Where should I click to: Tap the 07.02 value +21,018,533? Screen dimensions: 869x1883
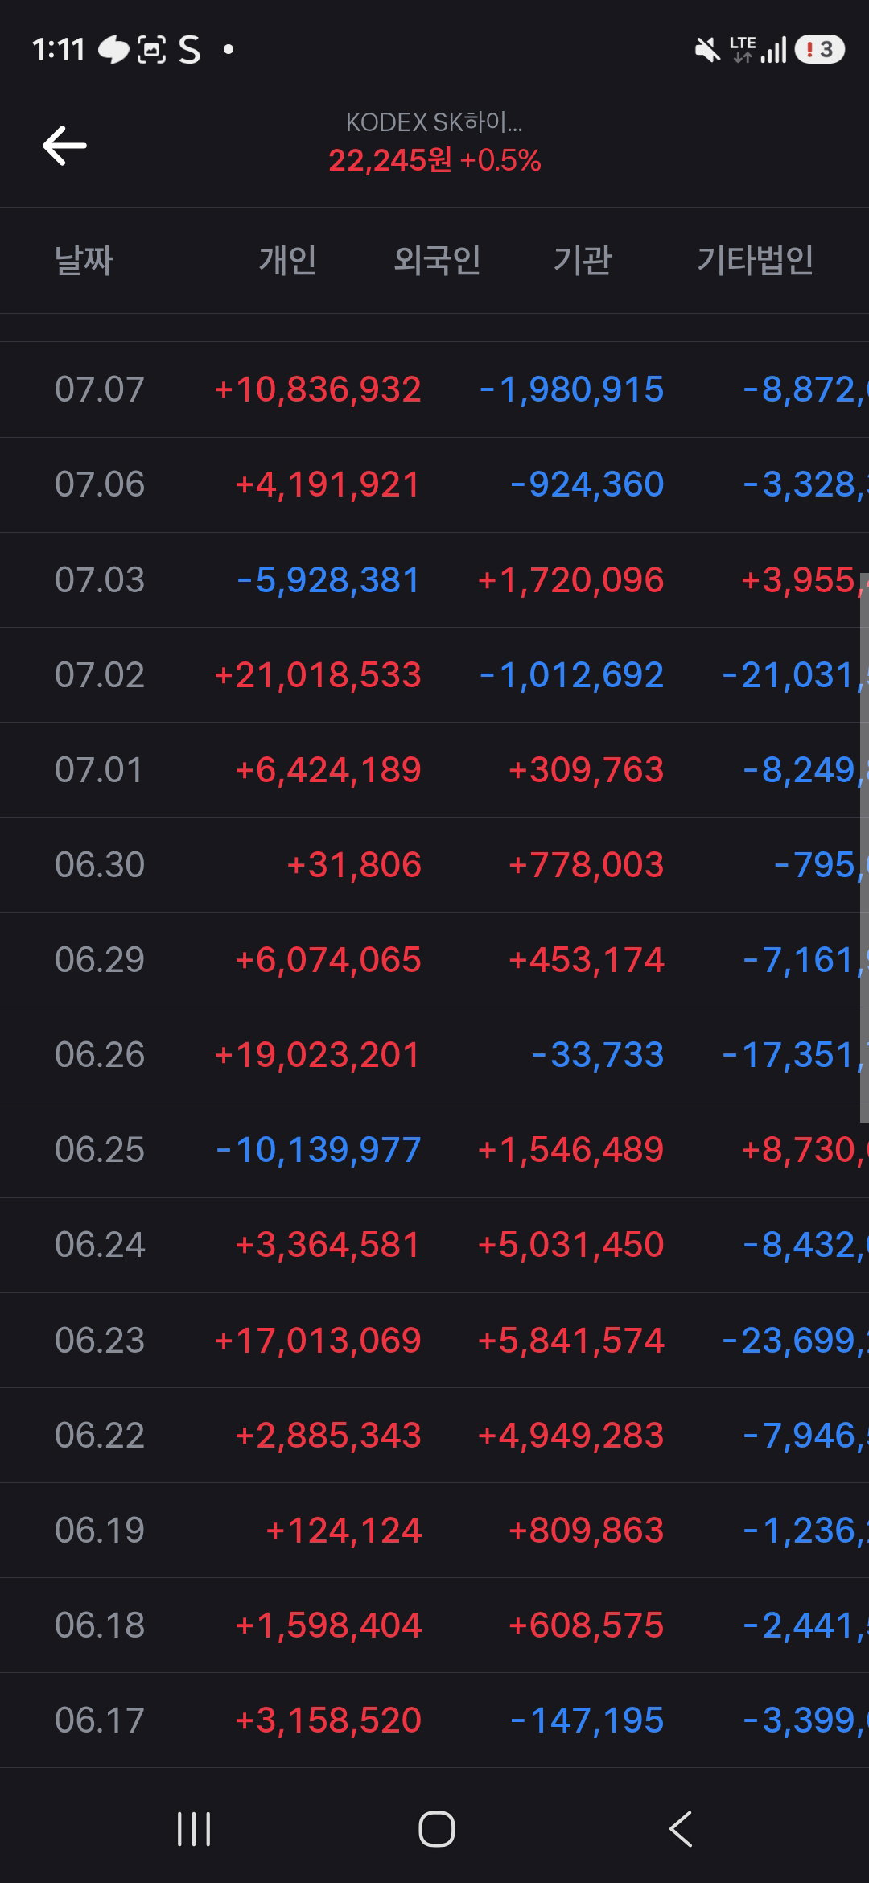318,675
